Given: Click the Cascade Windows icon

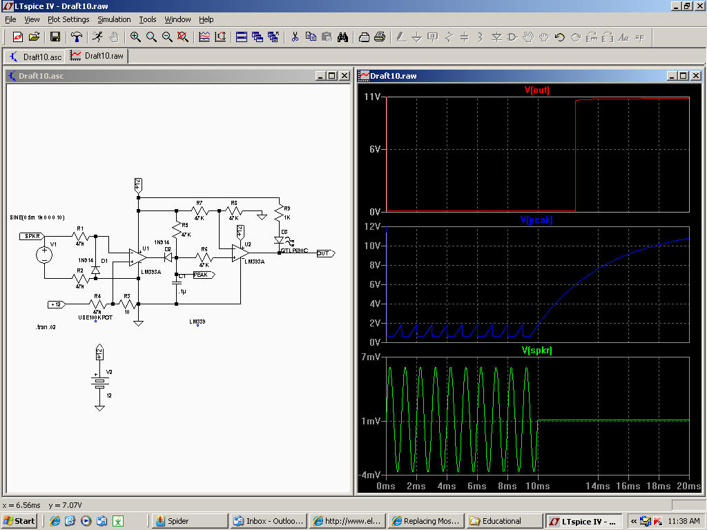Looking at the screenshot, I should click(x=258, y=37).
